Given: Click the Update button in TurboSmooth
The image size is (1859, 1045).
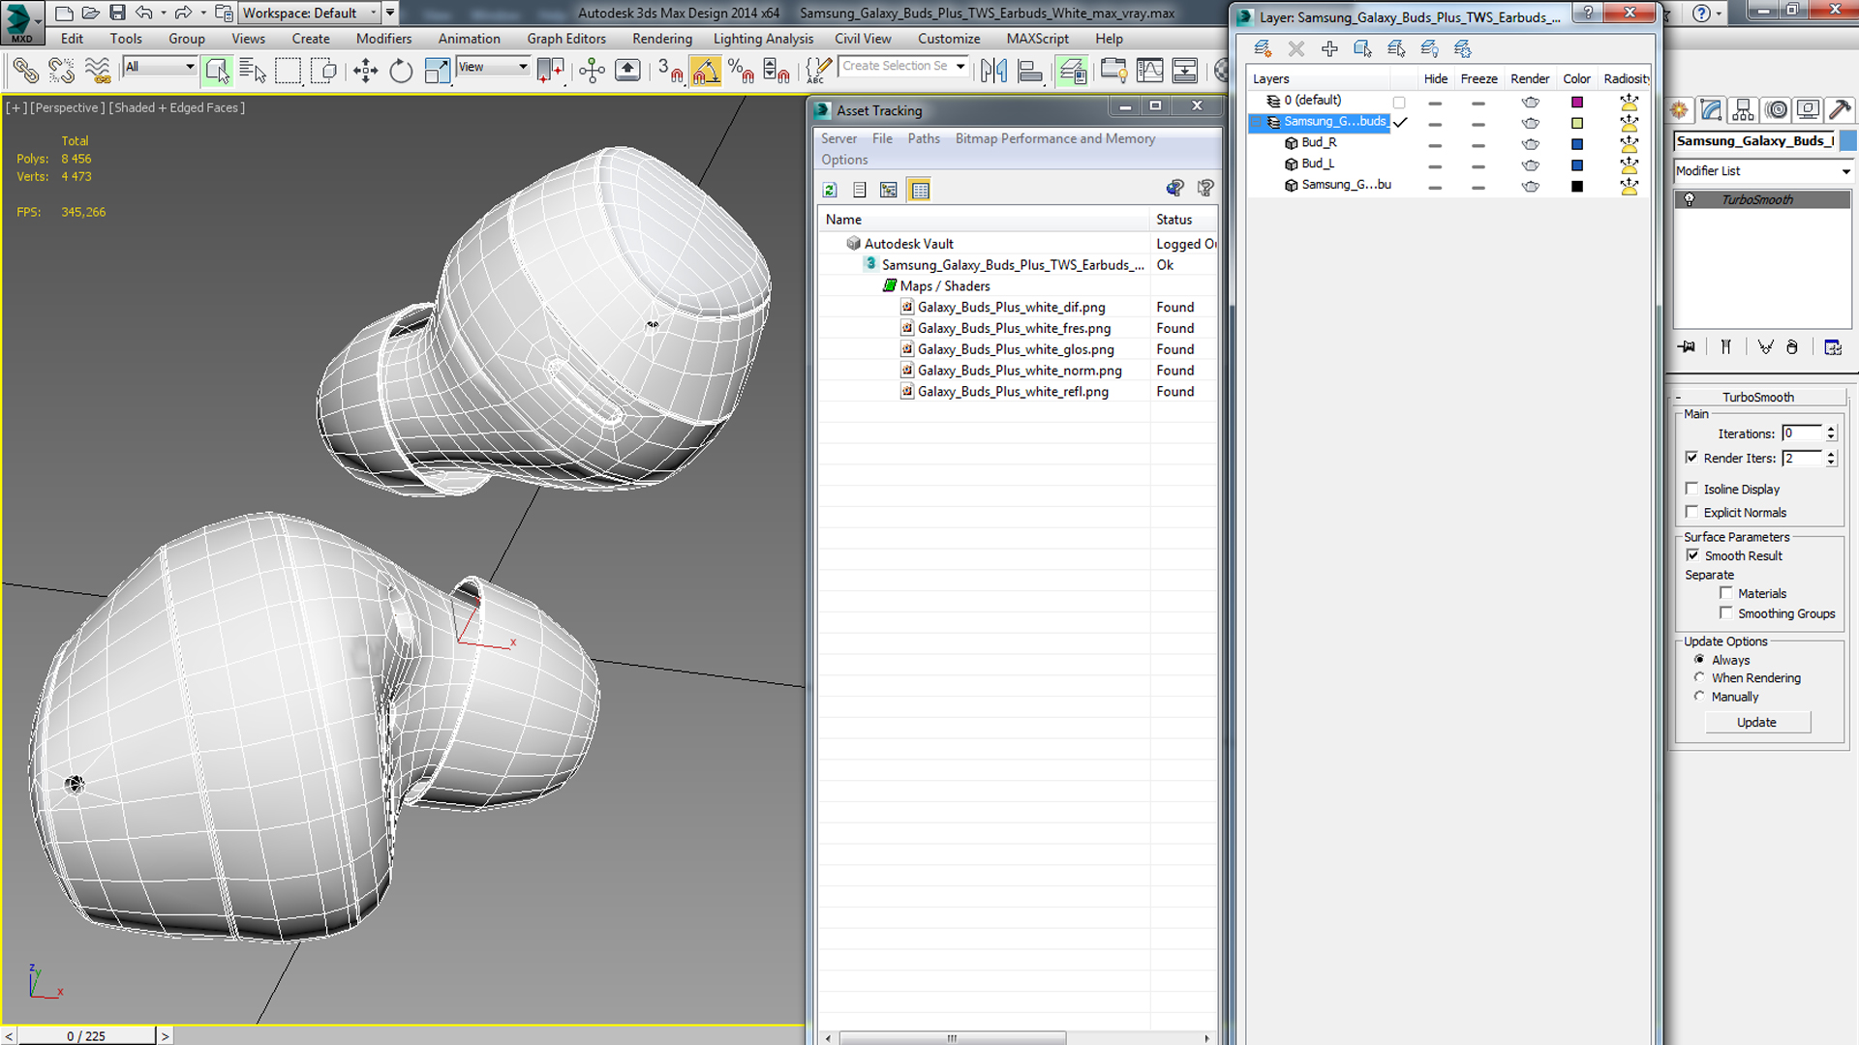Looking at the screenshot, I should click(1755, 721).
